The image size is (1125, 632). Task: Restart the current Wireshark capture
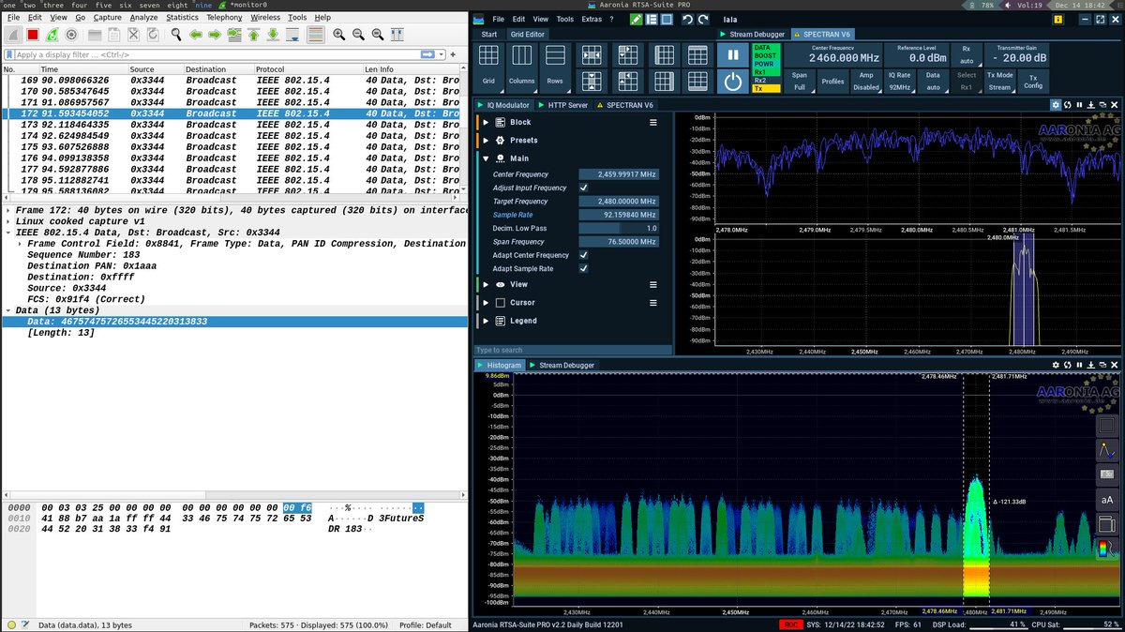click(x=52, y=36)
